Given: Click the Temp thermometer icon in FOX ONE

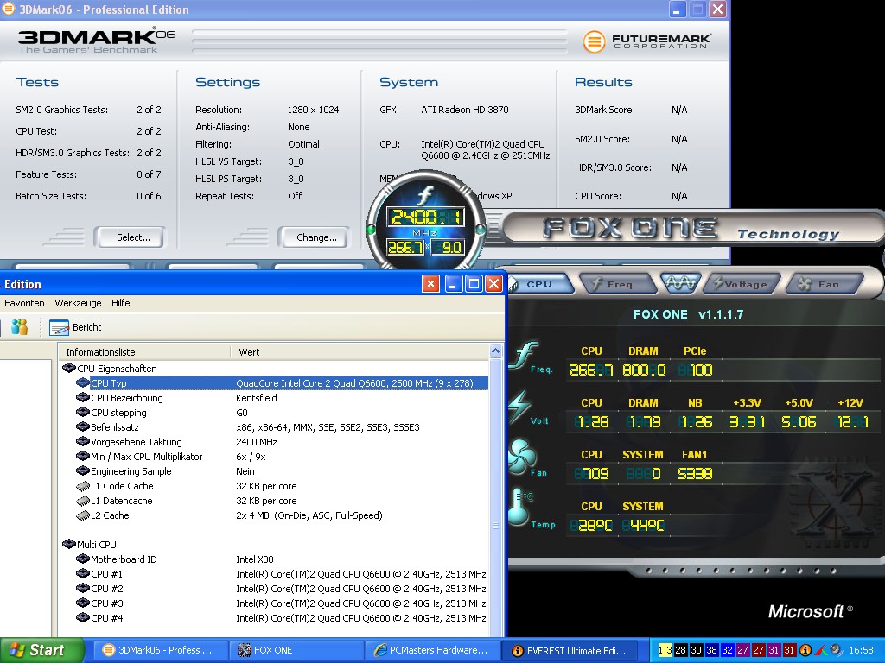Looking at the screenshot, I should pos(519,508).
